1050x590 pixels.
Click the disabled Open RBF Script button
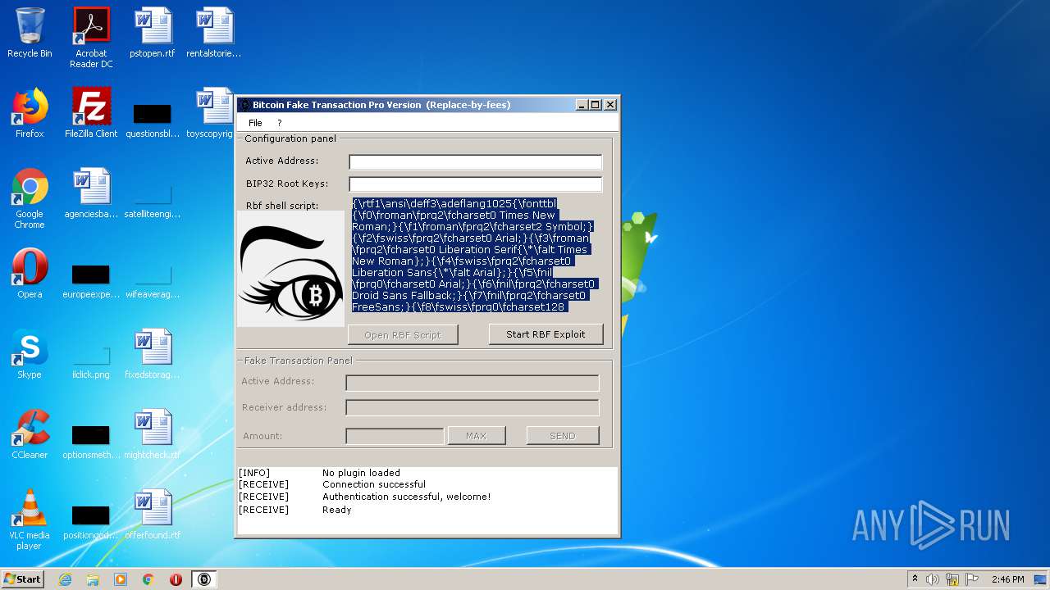click(x=403, y=334)
